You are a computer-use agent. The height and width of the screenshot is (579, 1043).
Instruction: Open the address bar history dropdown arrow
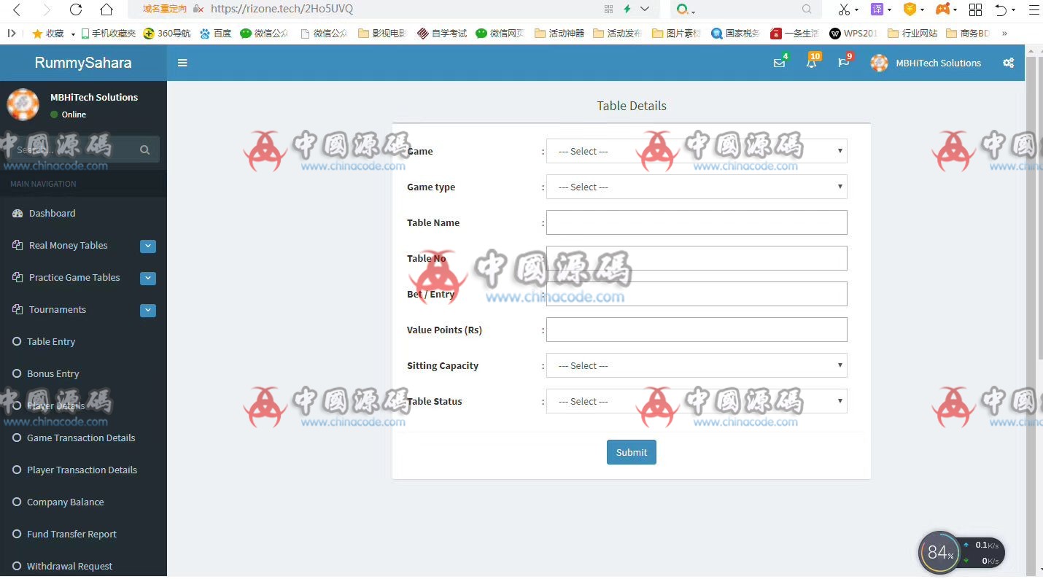point(645,9)
